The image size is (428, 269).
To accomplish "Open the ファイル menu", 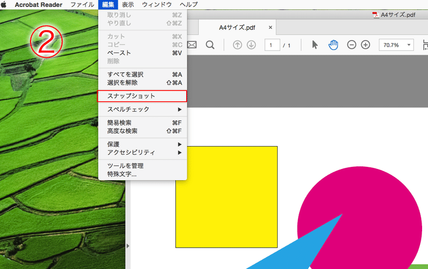I will [82, 5].
